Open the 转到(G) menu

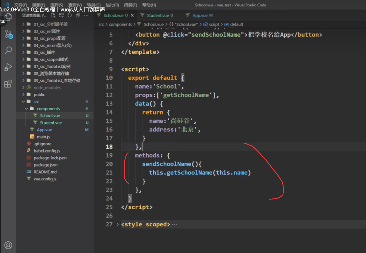[x=94, y=5]
